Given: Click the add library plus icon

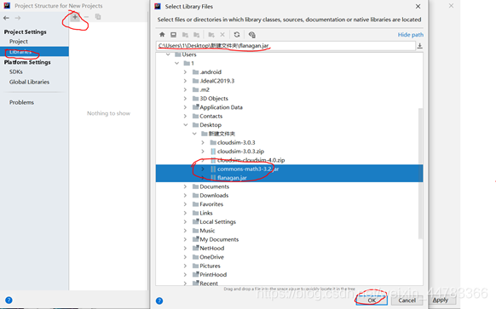Looking at the screenshot, I should click(75, 17).
